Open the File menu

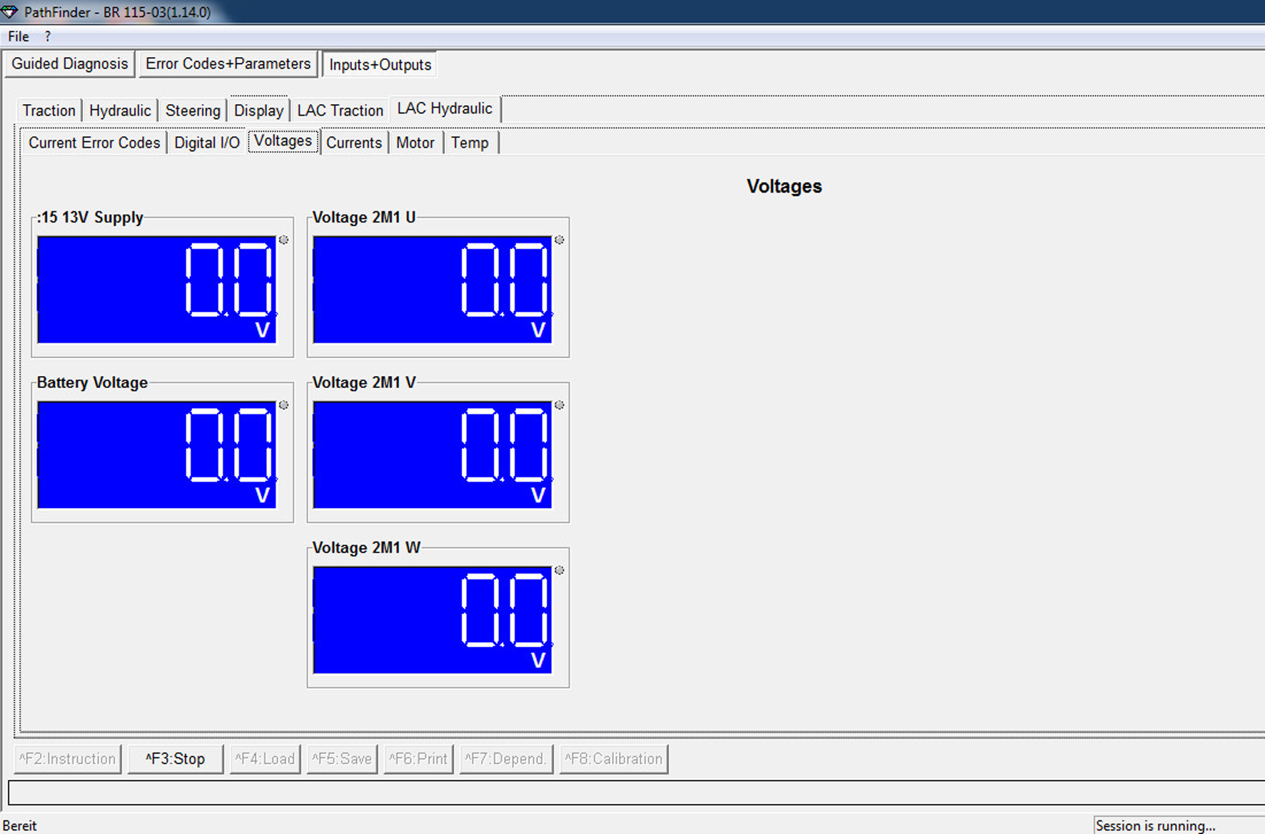(x=19, y=36)
